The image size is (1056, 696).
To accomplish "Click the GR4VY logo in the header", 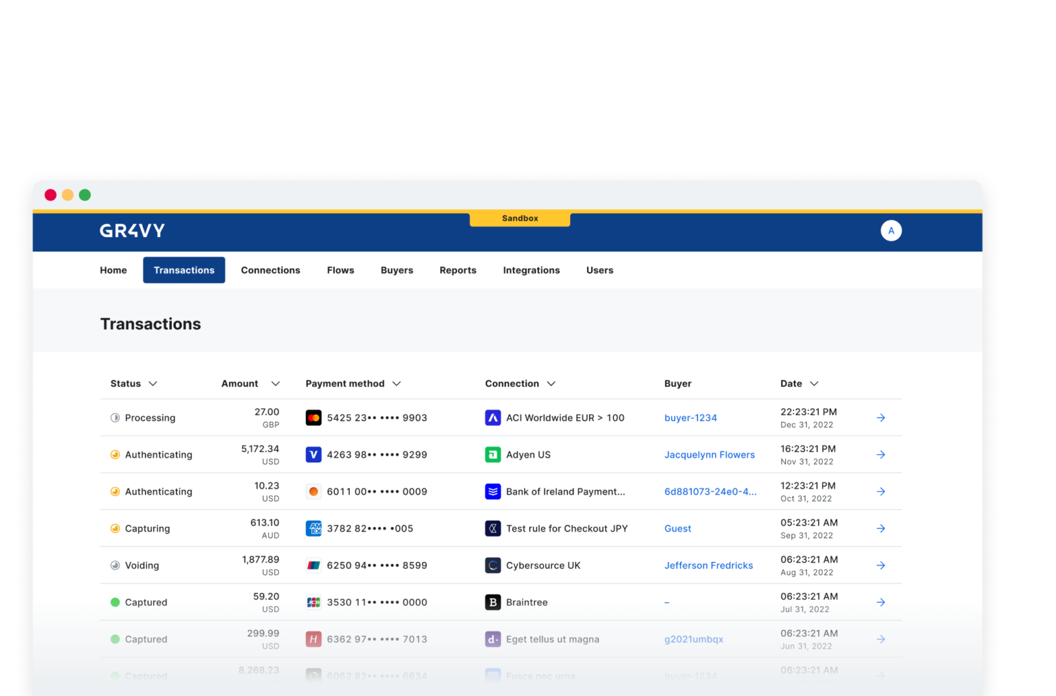I will pyautogui.click(x=131, y=230).
